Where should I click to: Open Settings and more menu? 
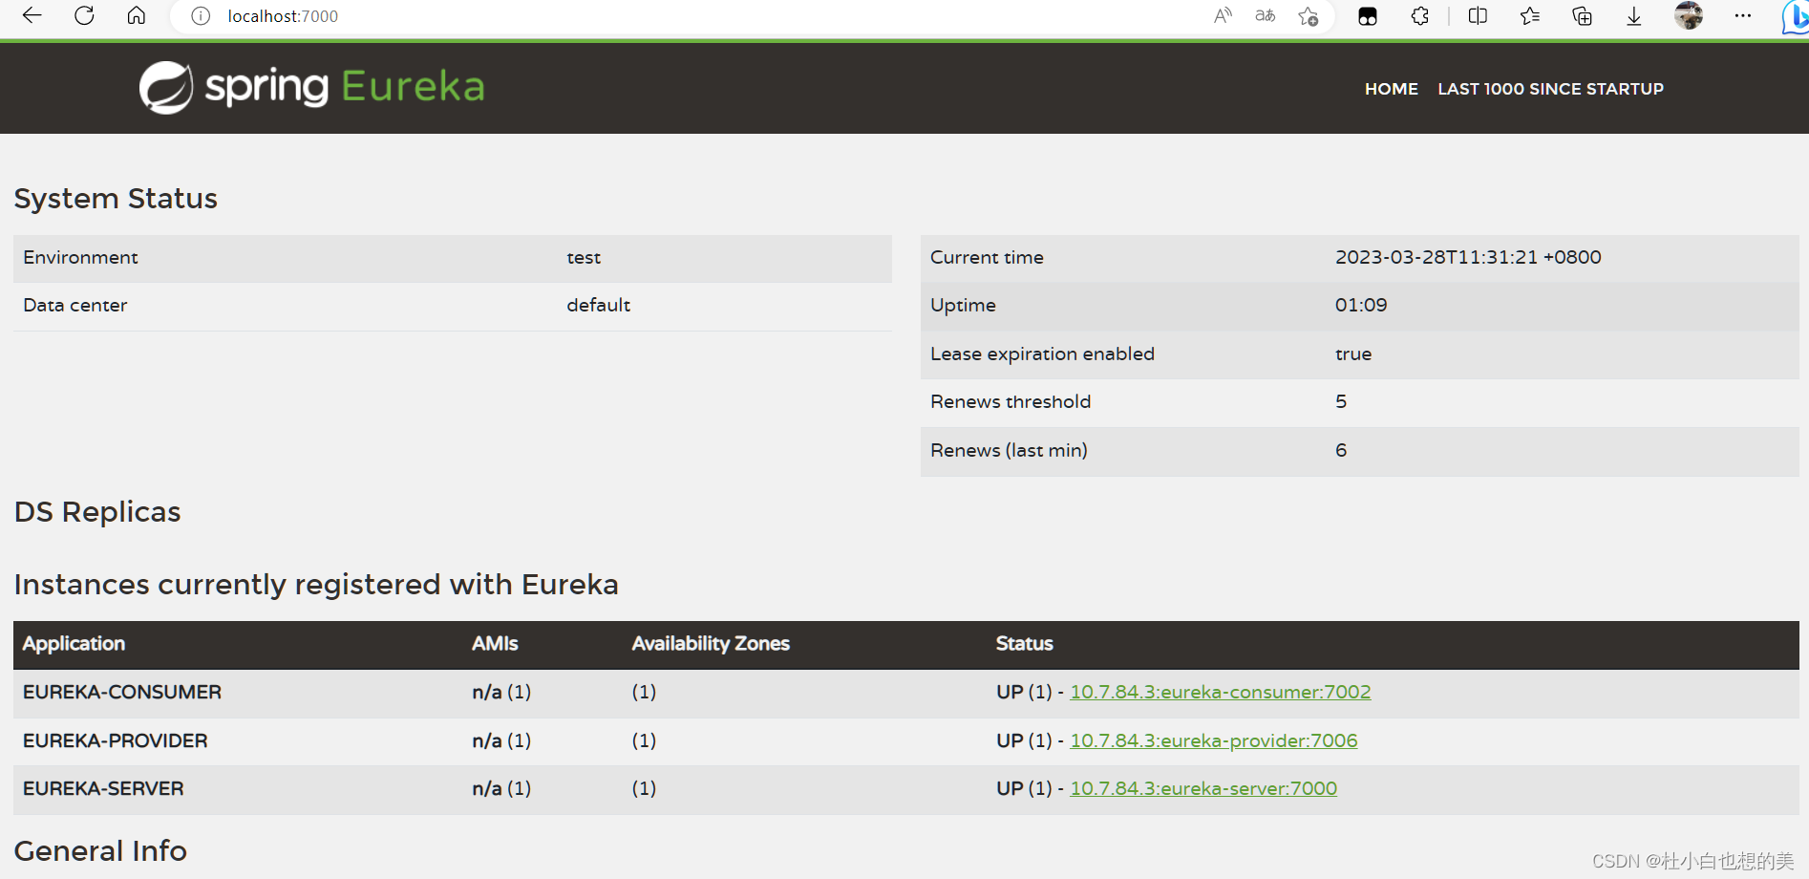1742,16
